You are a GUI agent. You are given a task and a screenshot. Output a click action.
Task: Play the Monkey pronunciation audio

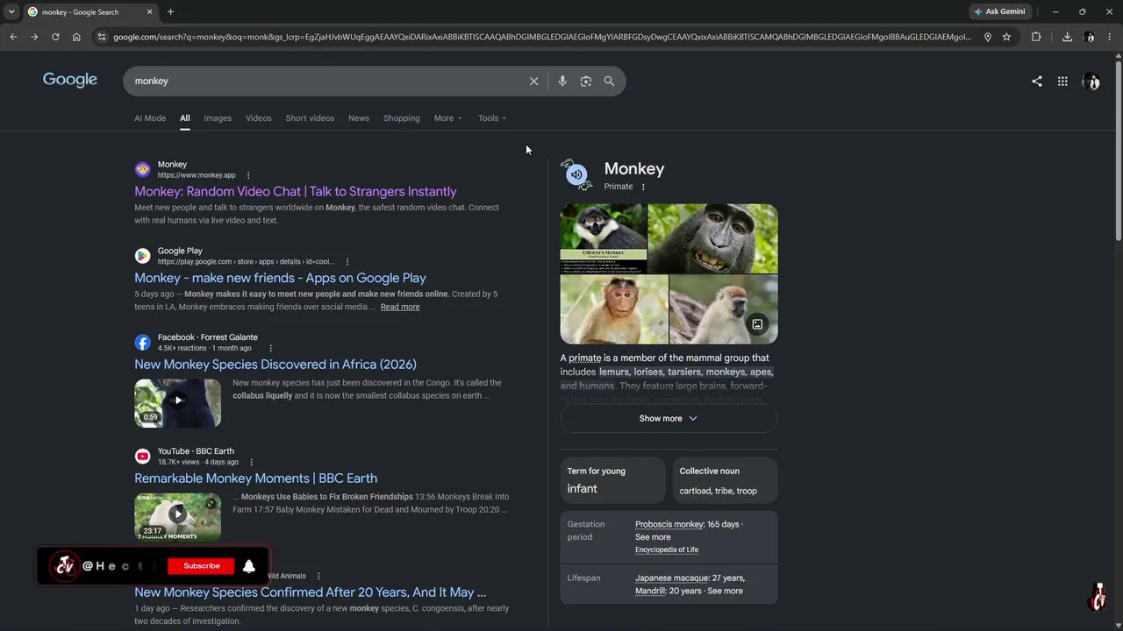click(x=576, y=175)
